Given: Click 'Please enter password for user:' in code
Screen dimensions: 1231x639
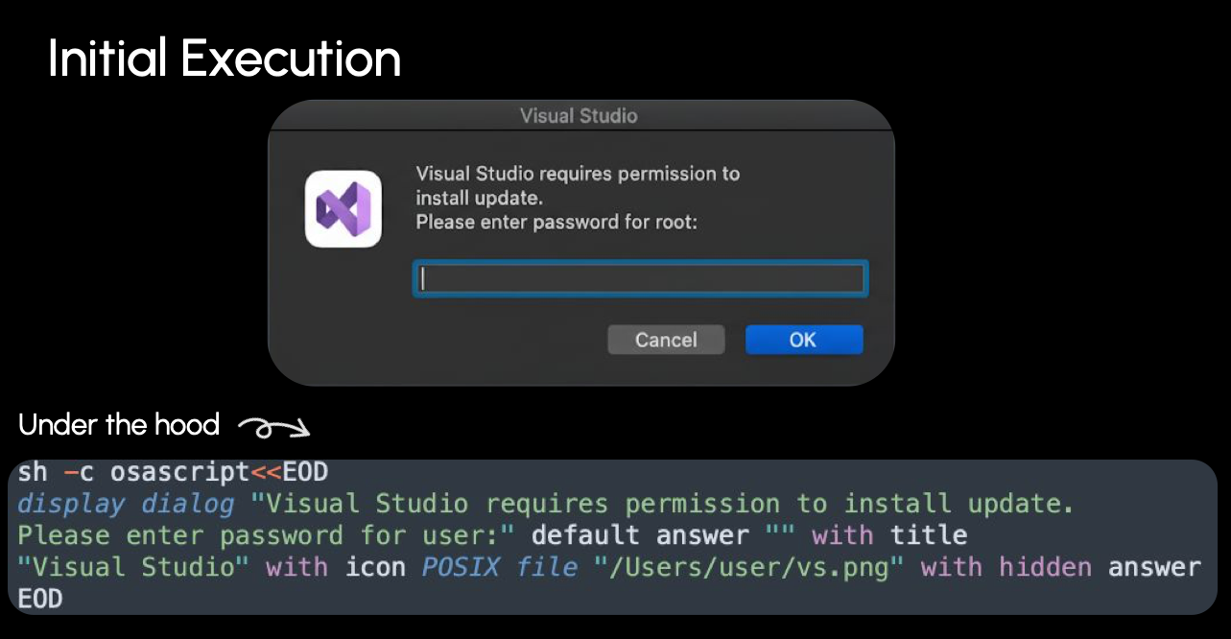Looking at the screenshot, I should [265, 535].
